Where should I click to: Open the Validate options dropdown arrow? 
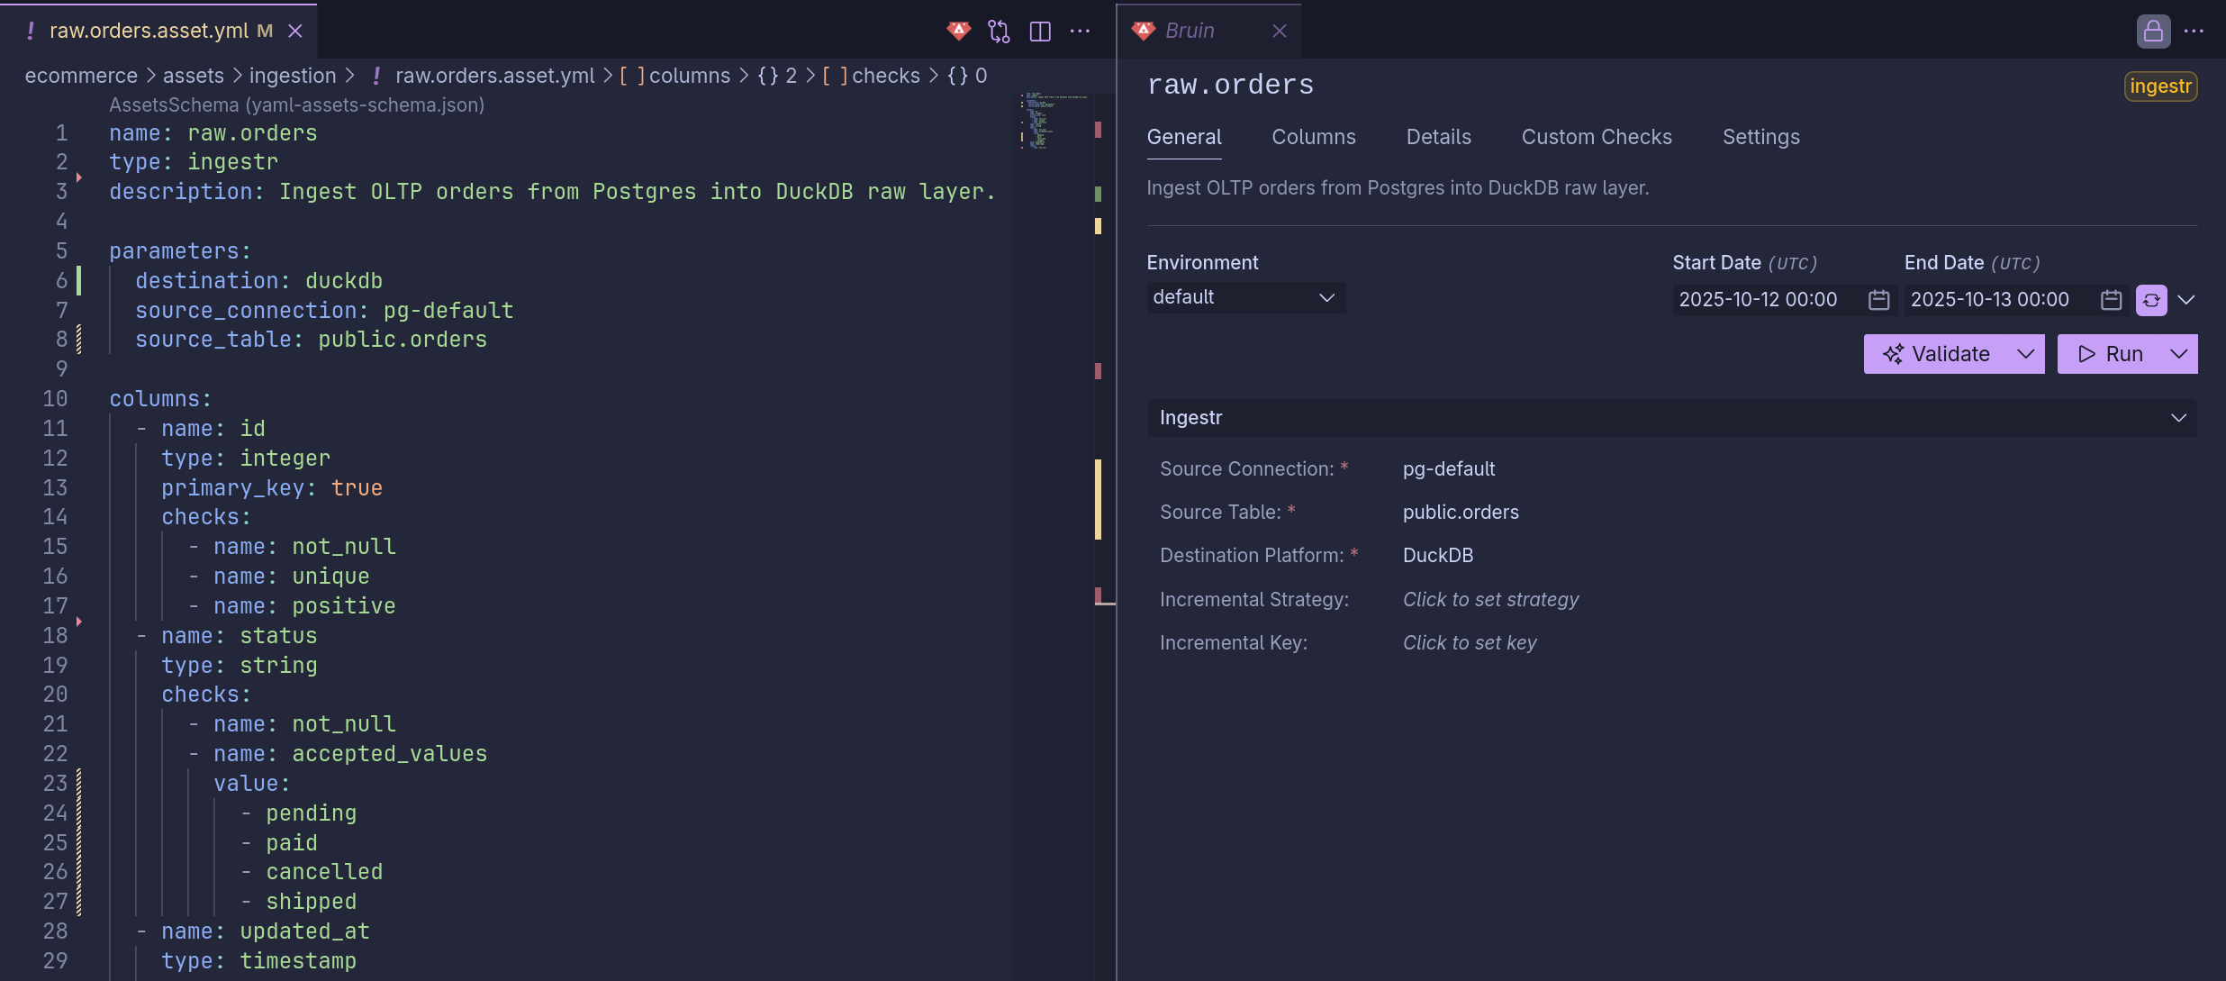point(2026,354)
